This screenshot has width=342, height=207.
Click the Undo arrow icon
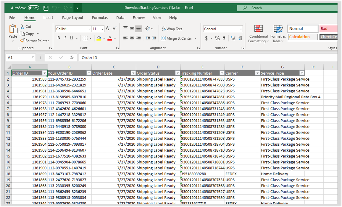54,8
